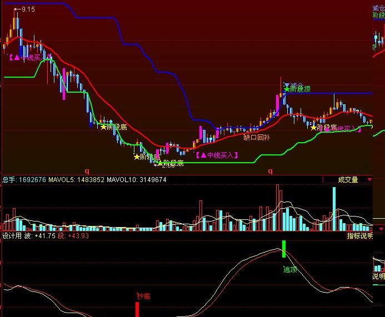The image size is (385, 317).
Task: Click the 抄底 signal label
Action: (x=143, y=296)
